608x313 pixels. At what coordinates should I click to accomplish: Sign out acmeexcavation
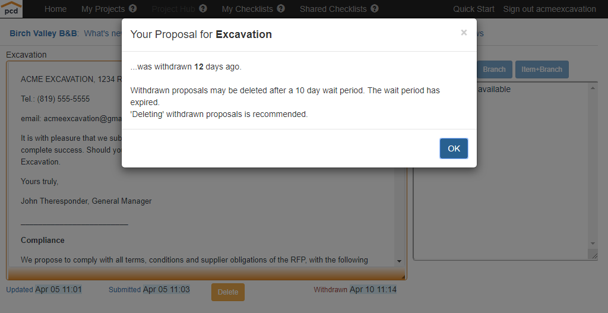[x=549, y=9]
